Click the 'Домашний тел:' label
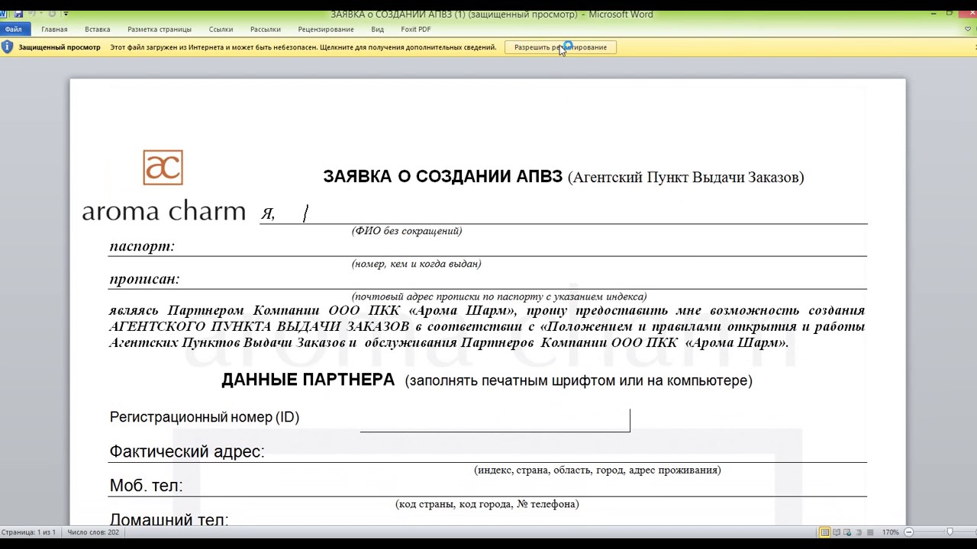 [169, 520]
